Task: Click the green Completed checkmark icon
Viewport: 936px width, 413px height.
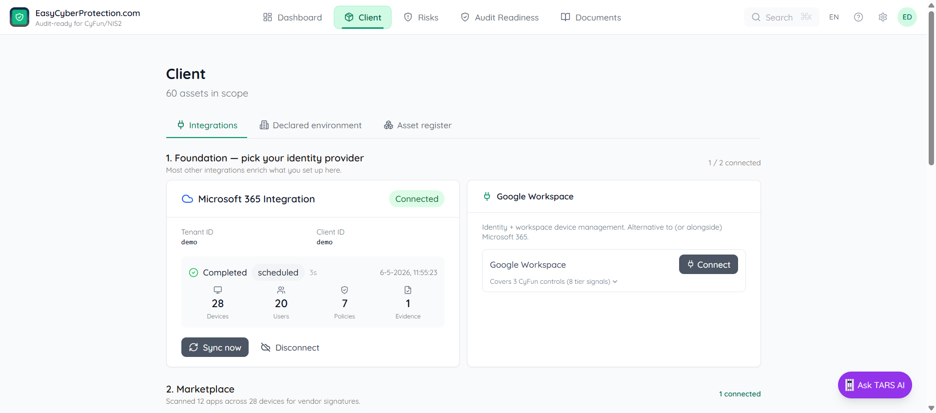Action: tap(194, 273)
